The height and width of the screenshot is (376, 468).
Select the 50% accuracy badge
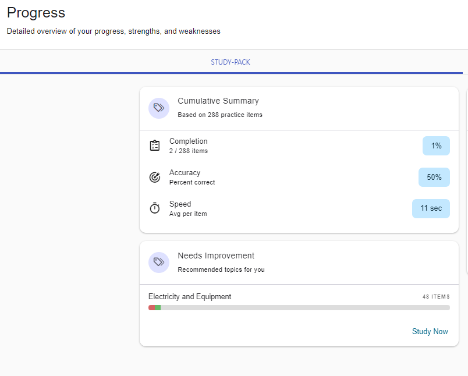[x=434, y=178]
